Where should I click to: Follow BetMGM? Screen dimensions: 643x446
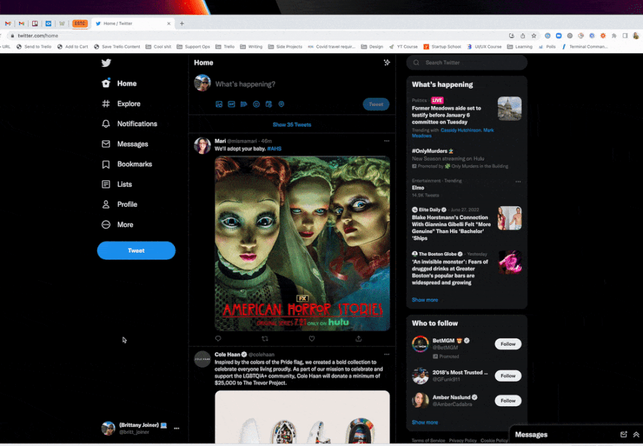508,344
